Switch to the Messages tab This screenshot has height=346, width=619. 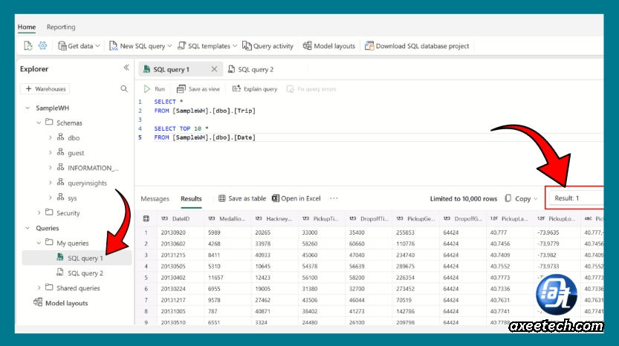pyautogui.click(x=155, y=198)
